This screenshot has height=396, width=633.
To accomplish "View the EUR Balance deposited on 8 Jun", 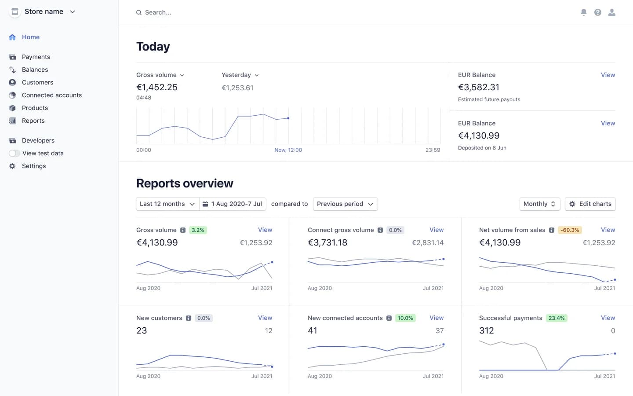I will (x=608, y=124).
